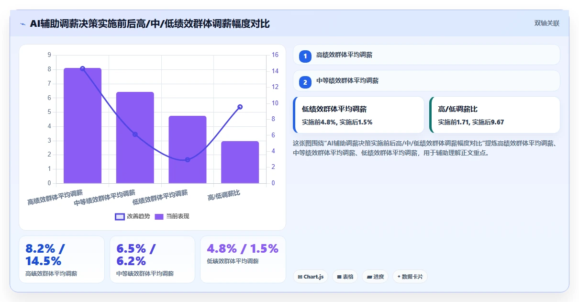The width and height of the screenshot is (579, 302).
Task: Click right axis value 16
Action: pyautogui.click(x=275, y=55)
